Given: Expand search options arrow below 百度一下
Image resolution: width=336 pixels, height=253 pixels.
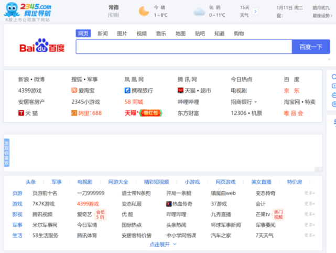Looking at the screenshot, I should (329, 59).
